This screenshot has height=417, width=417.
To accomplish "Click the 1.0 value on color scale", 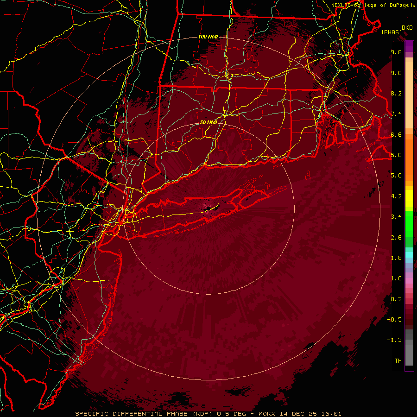I will pos(396,278).
